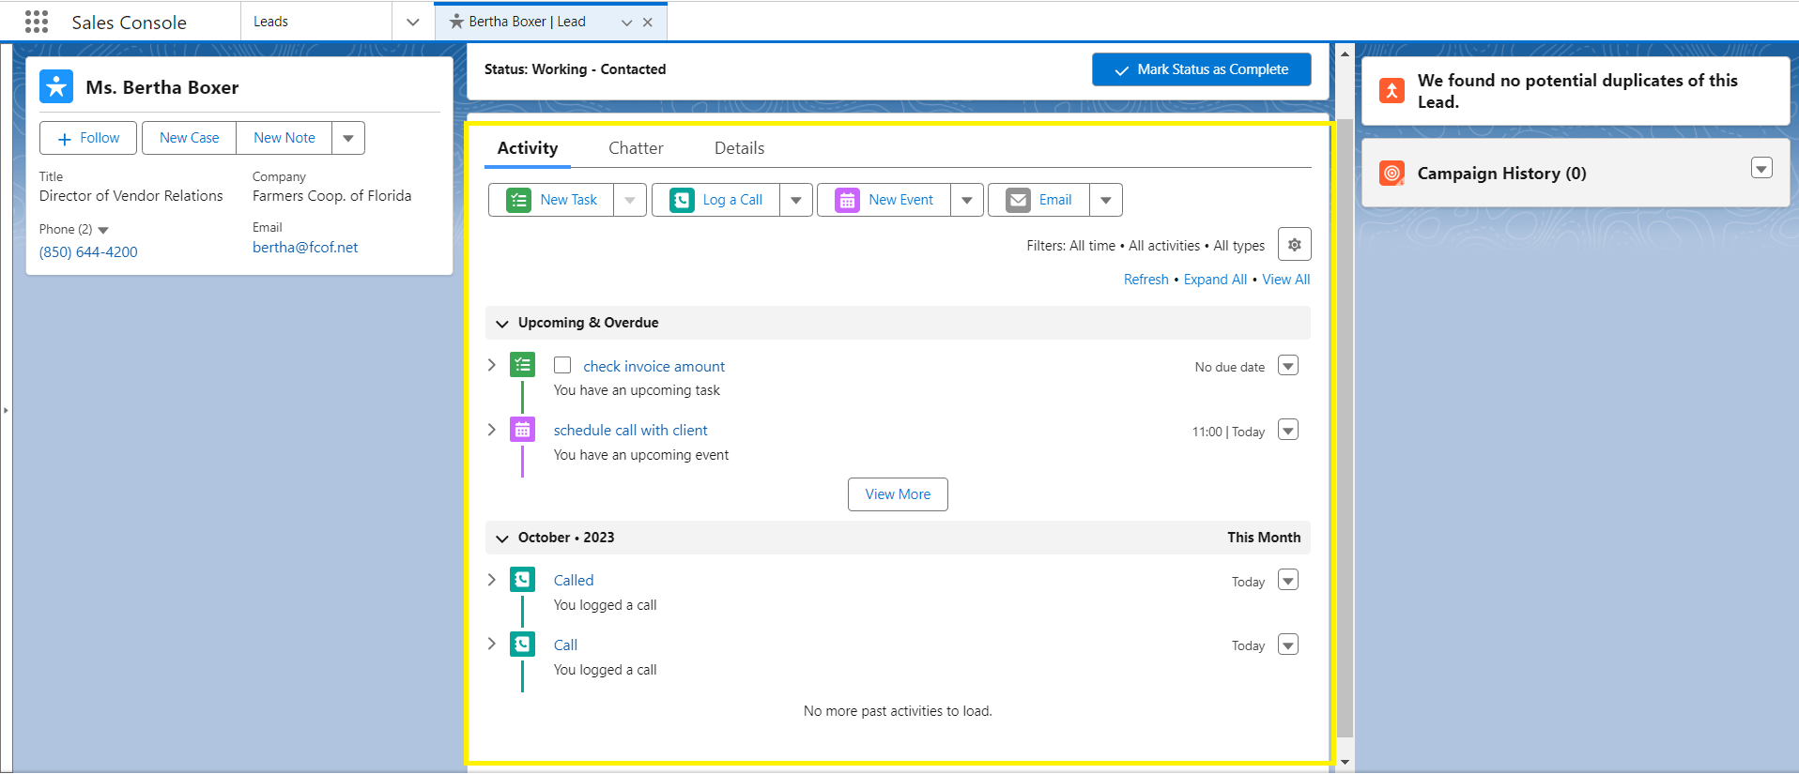Screen dimensions: 1799x774
Task: Expand the Call activity details
Action: coord(492,644)
